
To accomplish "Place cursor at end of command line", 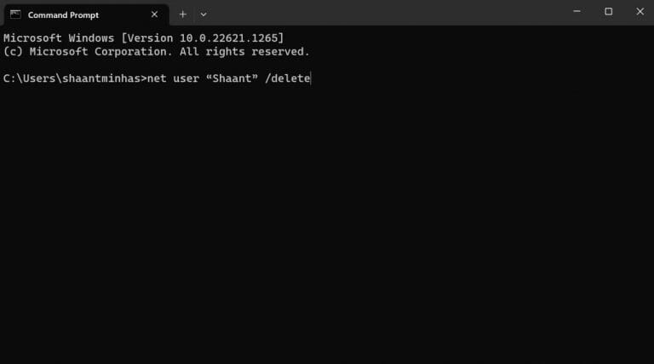I will click(x=311, y=78).
